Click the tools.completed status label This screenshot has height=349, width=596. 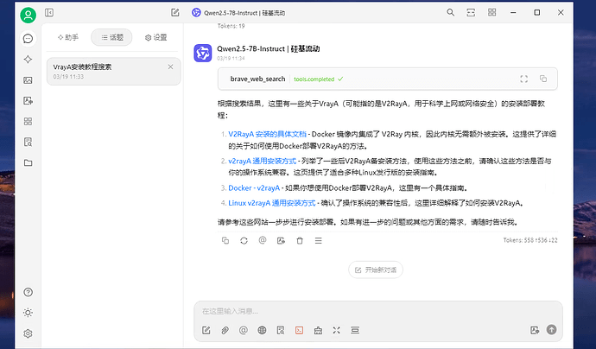pos(314,79)
